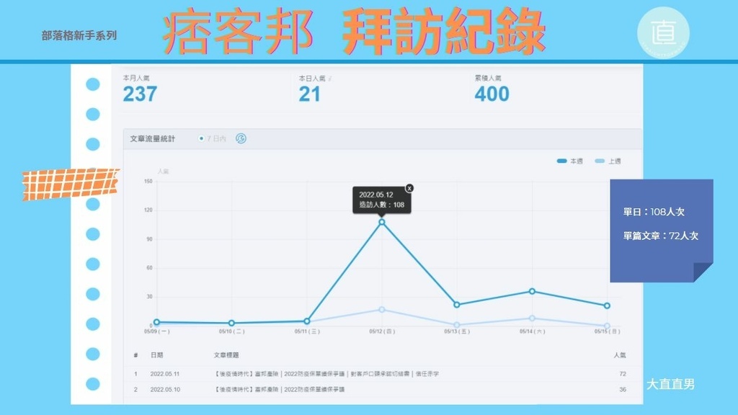
Task: Click last week's faded point above 05/14
Action: click(x=532, y=318)
